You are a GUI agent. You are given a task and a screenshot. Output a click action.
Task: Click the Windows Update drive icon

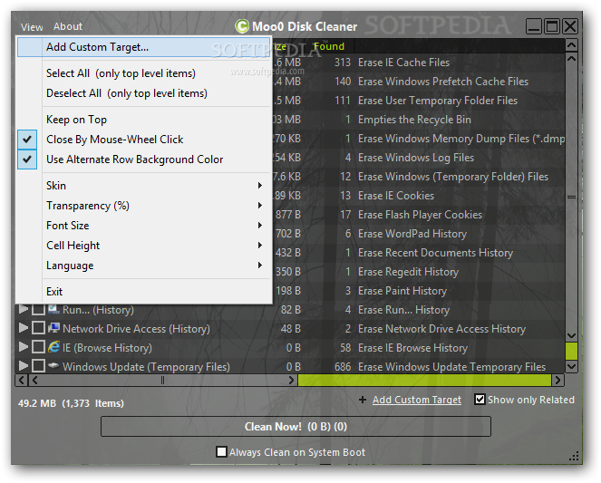click(x=53, y=366)
